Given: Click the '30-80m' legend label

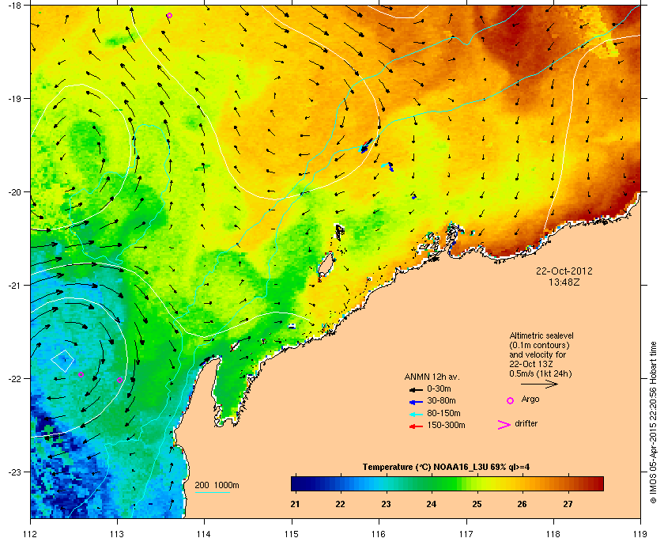Looking at the screenshot, I should click(441, 400).
